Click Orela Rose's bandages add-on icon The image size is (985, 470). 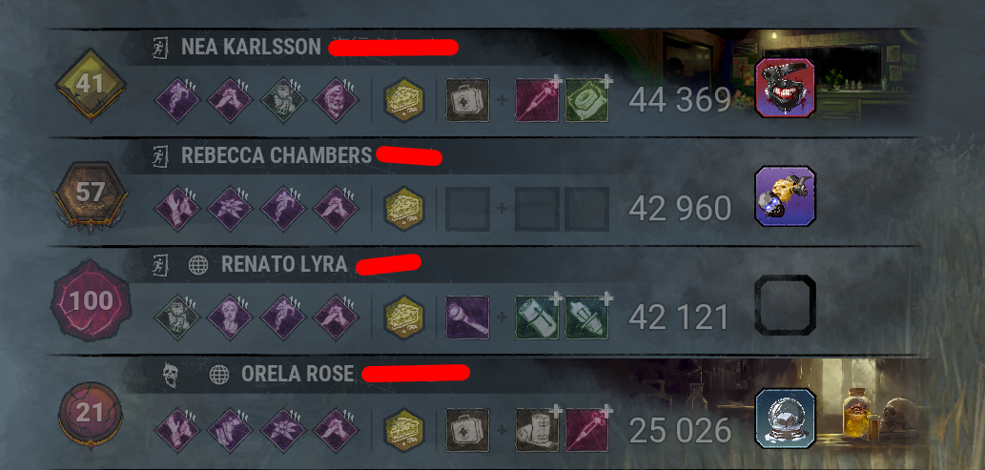537,430
